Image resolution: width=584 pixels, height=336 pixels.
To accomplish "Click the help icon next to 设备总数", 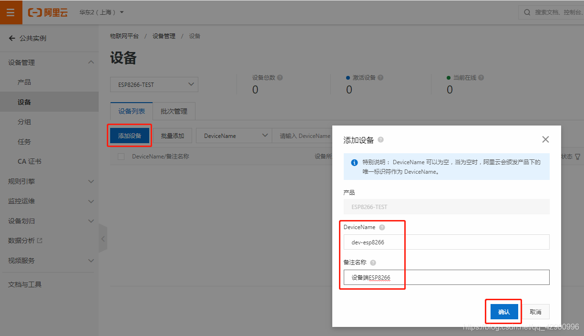I will coord(279,77).
